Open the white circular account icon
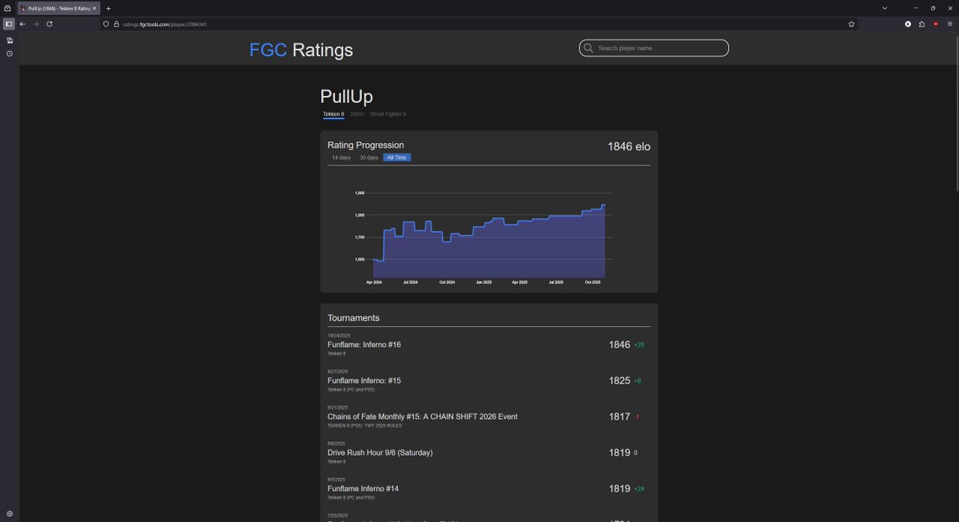The width and height of the screenshot is (959, 522). pyautogui.click(x=908, y=24)
